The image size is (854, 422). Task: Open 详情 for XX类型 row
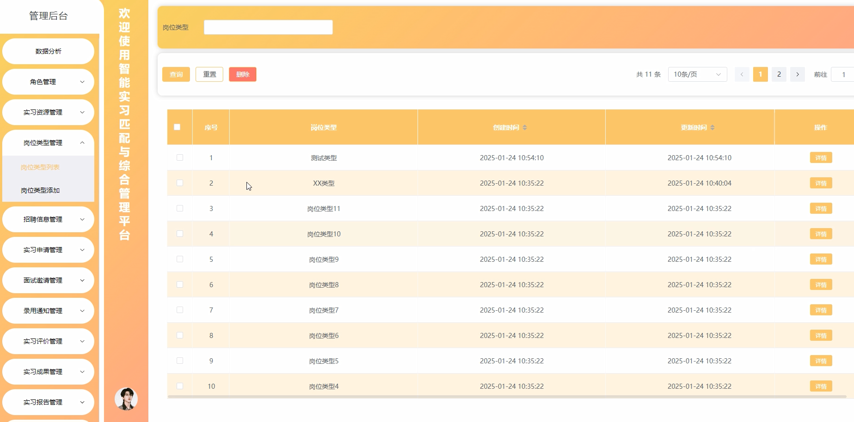point(821,183)
